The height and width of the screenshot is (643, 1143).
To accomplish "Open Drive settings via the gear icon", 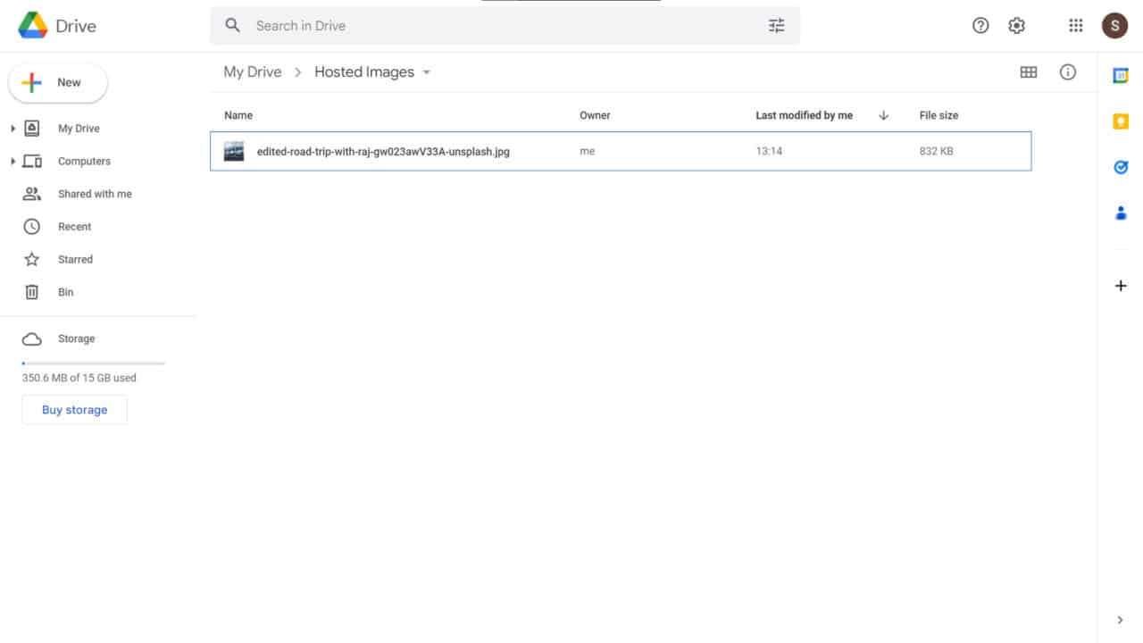I will [1016, 25].
